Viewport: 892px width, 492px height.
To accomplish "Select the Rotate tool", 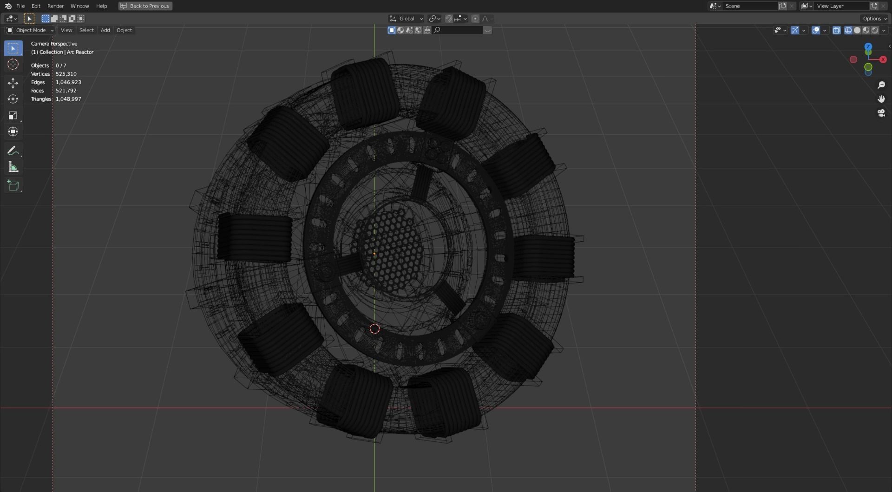I will [x=13, y=99].
